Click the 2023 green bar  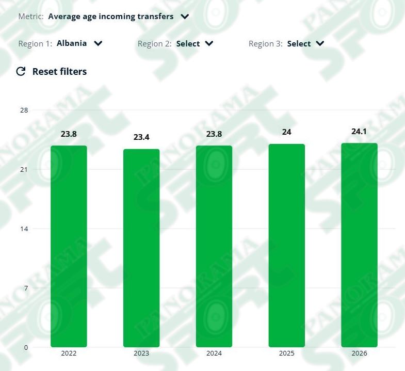tap(141, 248)
